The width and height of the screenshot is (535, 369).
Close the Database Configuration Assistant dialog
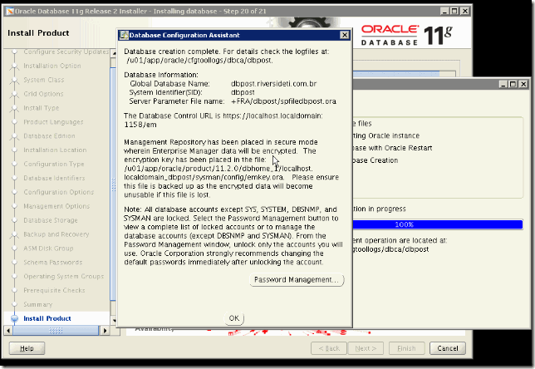[345, 35]
